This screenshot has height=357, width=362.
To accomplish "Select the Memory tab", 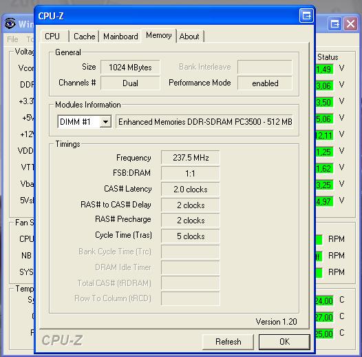I will pos(159,35).
